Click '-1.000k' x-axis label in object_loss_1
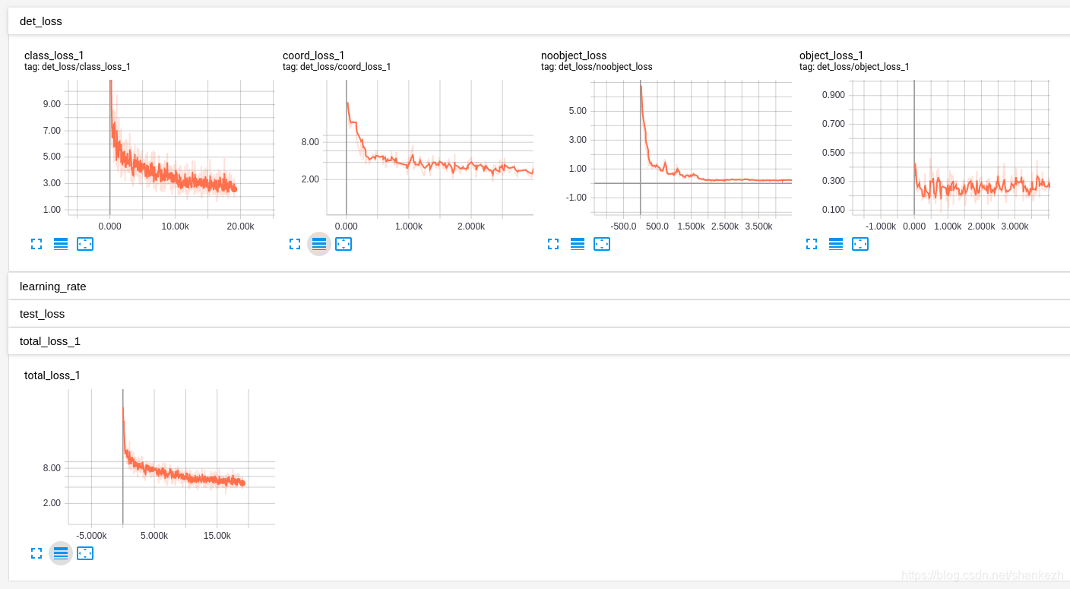The width and height of the screenshot is (1070, 589). [x=881, y=226]
